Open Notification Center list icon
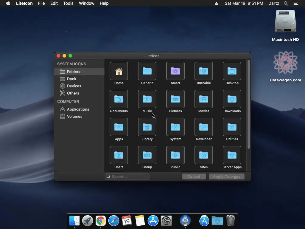The width and height of the screenshot is (305, 229). point(295,3)
